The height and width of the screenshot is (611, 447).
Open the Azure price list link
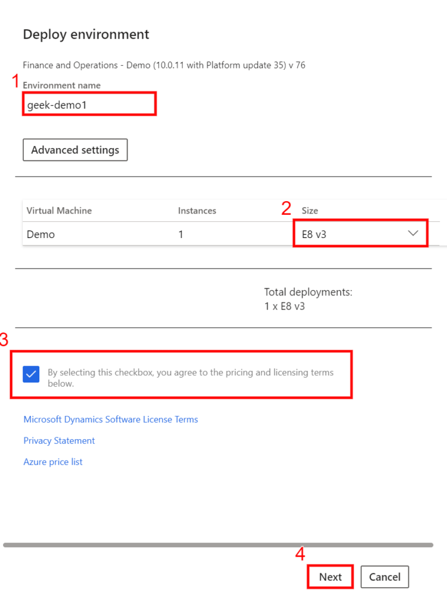point(53,462)
